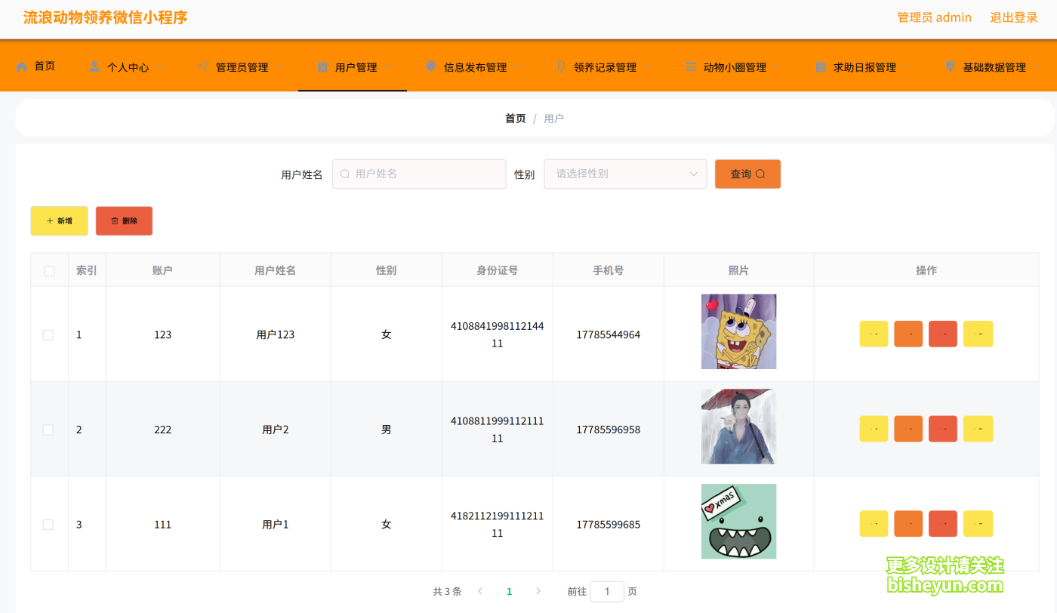Click the trophy icon beside 基础数据管理
Screen dimensions: 1057x613
point(950,66)
